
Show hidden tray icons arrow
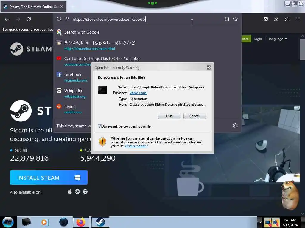tap(260, 222)
